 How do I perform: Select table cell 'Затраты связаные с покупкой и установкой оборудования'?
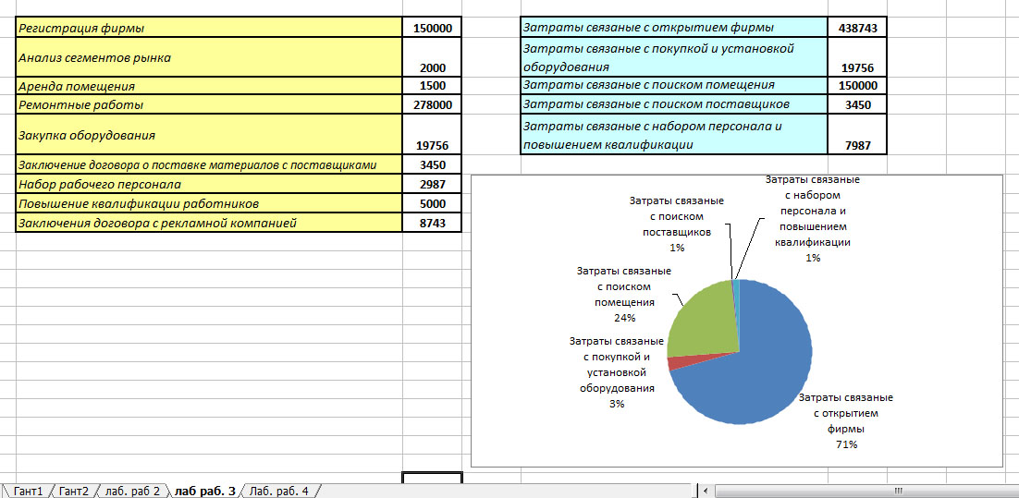674,57
